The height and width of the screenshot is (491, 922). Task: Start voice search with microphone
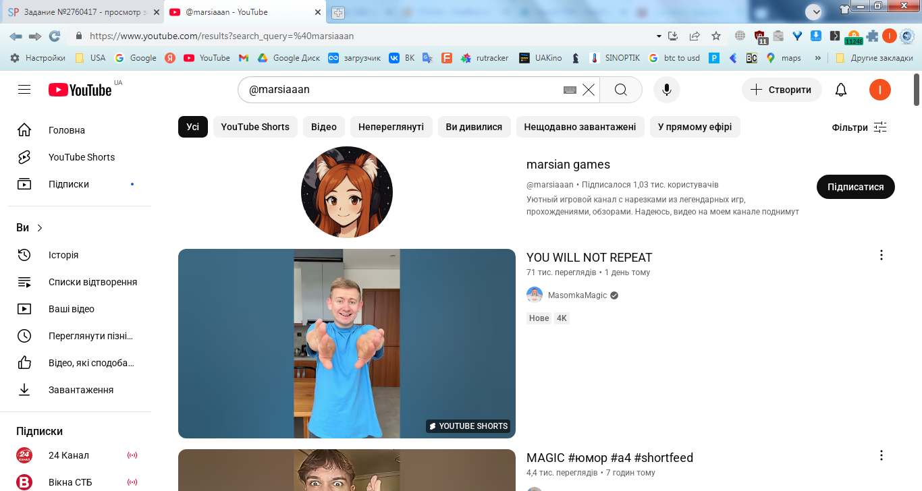point(667,90)
